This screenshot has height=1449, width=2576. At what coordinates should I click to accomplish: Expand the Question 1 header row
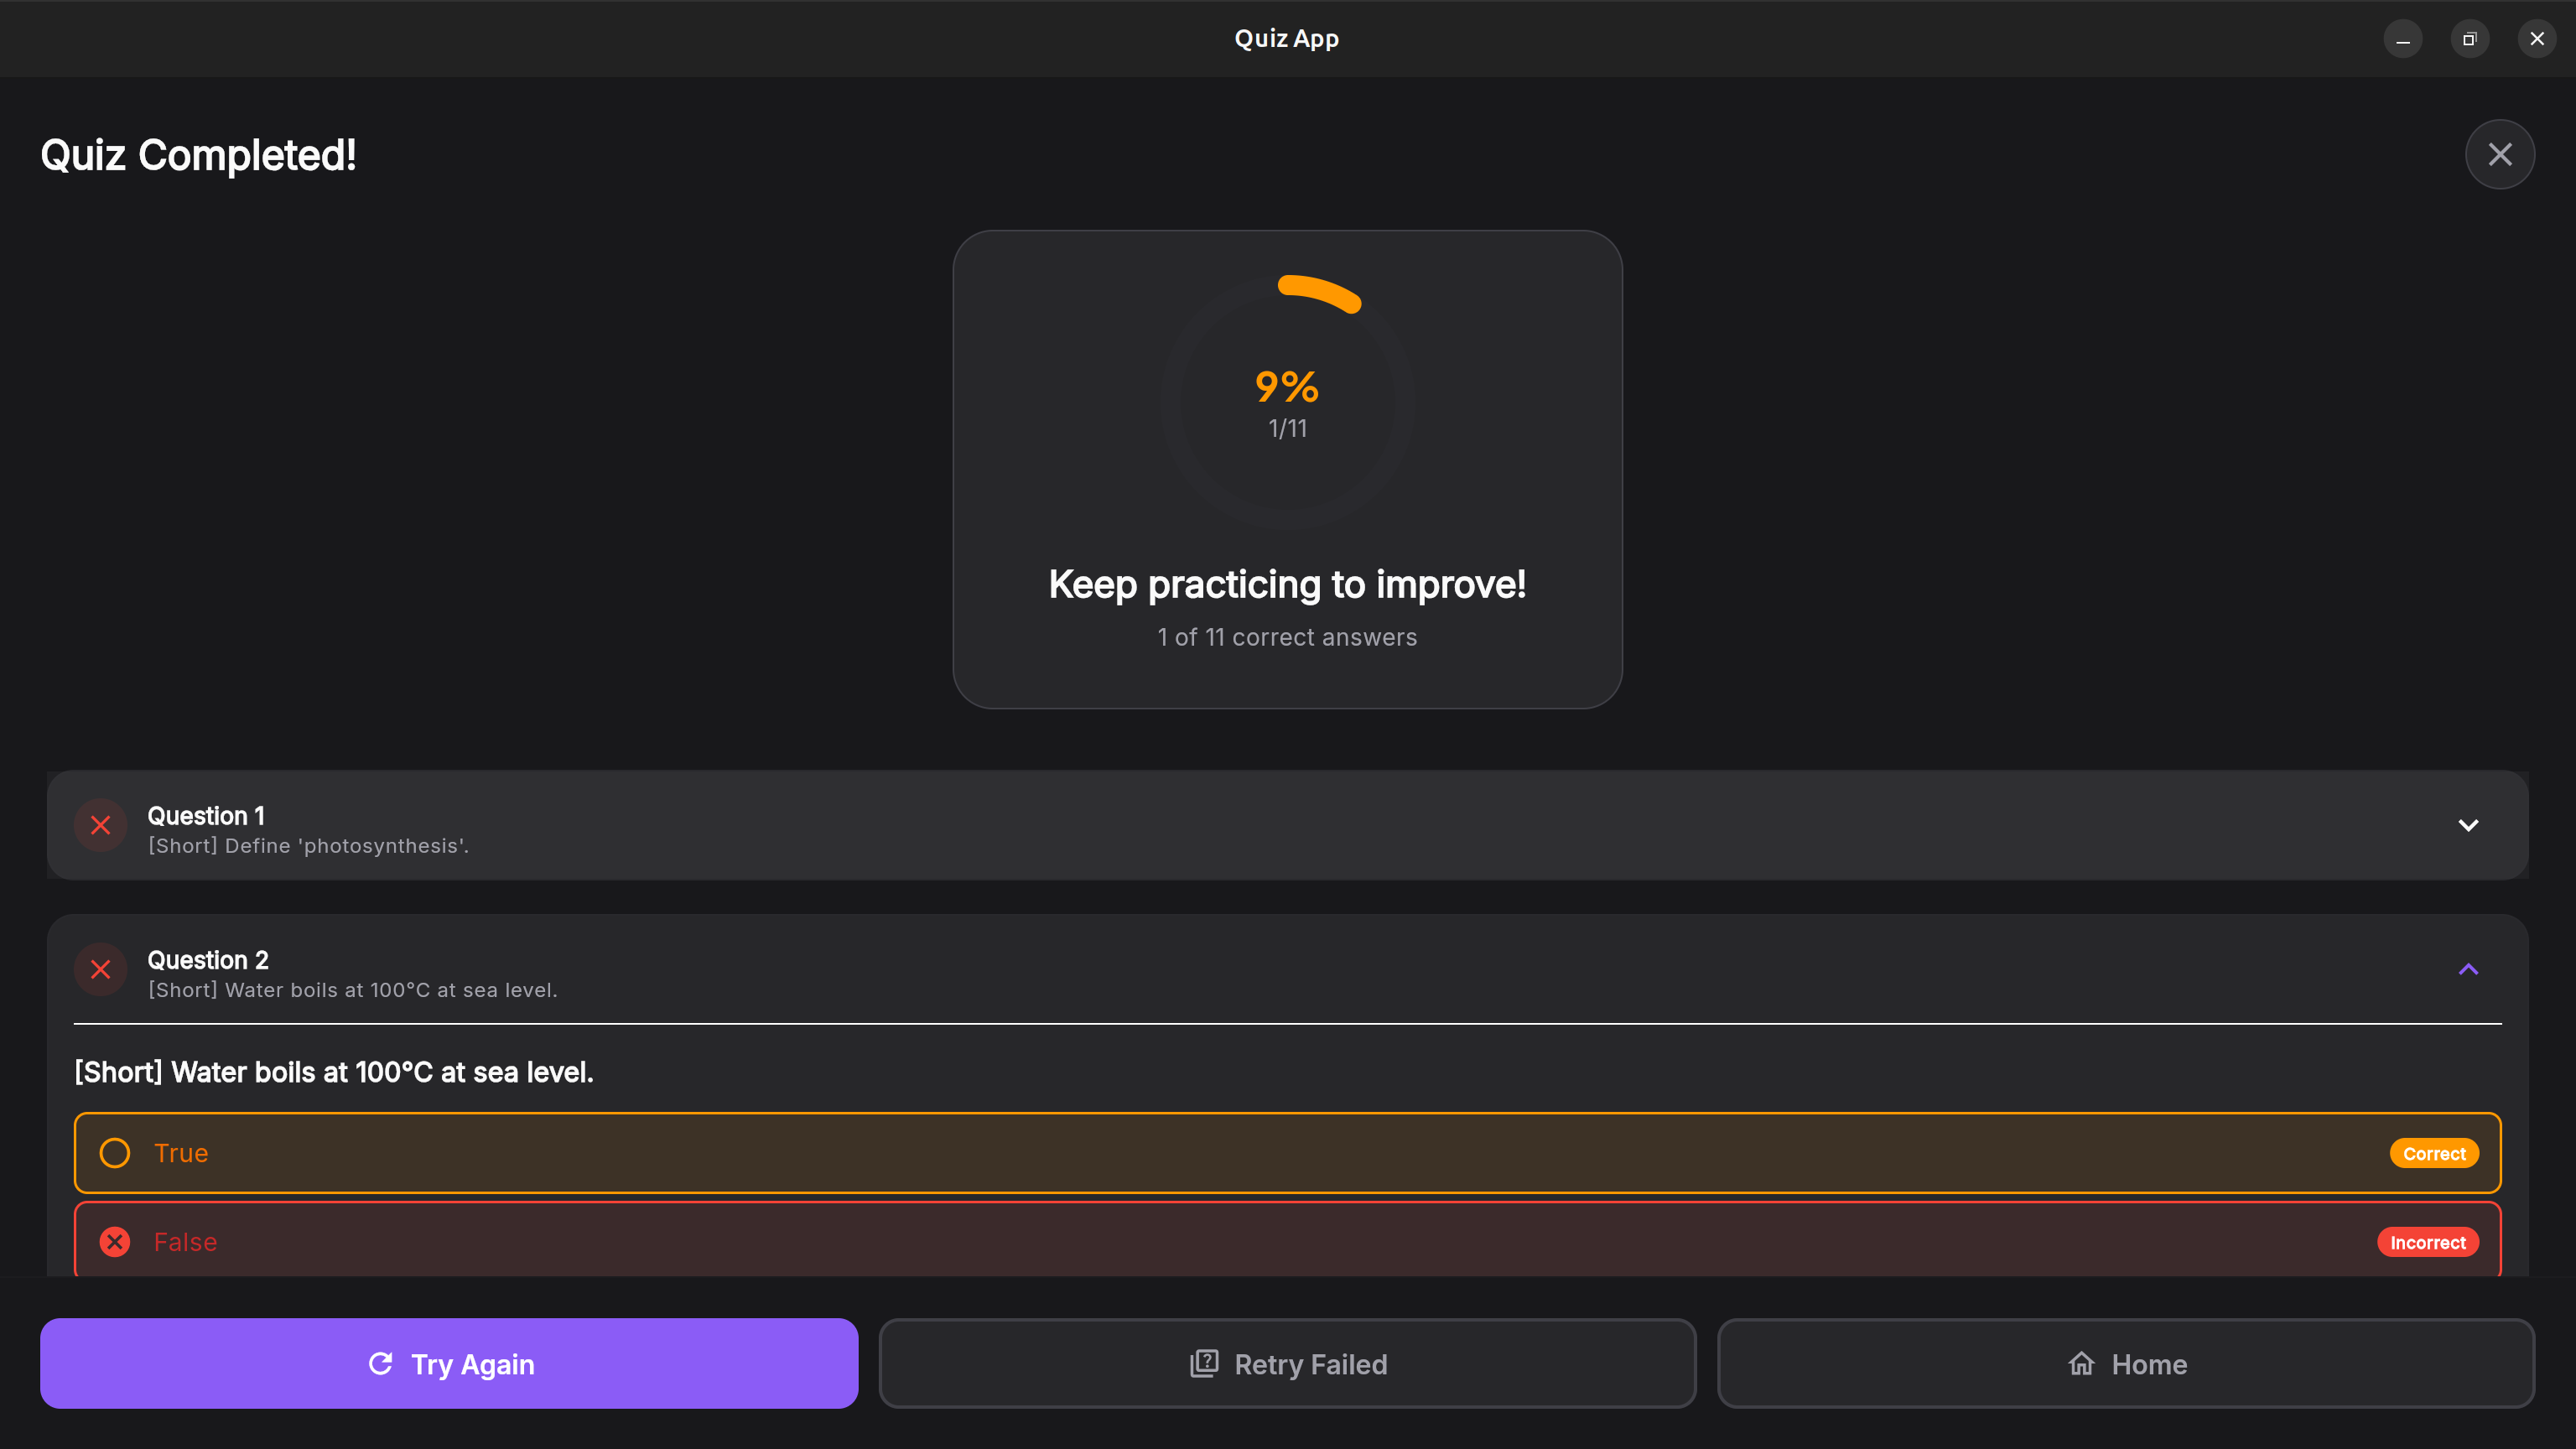click(x=1287, y=825)
